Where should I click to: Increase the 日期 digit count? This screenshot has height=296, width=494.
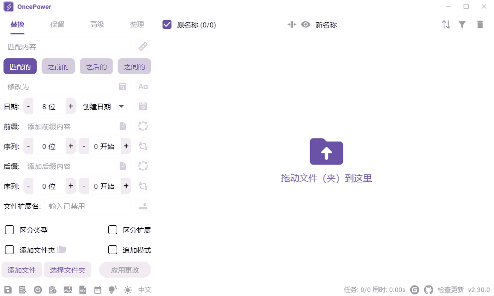point(71,107)
